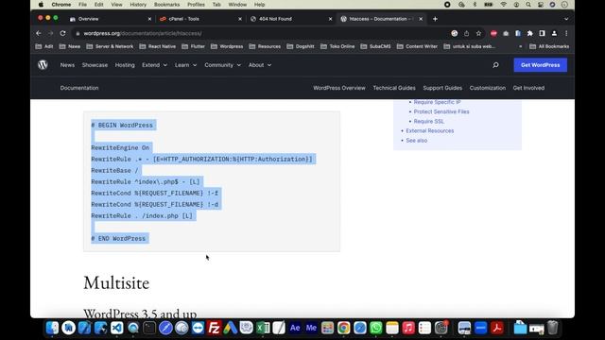
Task: Click the WordPress logo in site header
Action: 43,65
